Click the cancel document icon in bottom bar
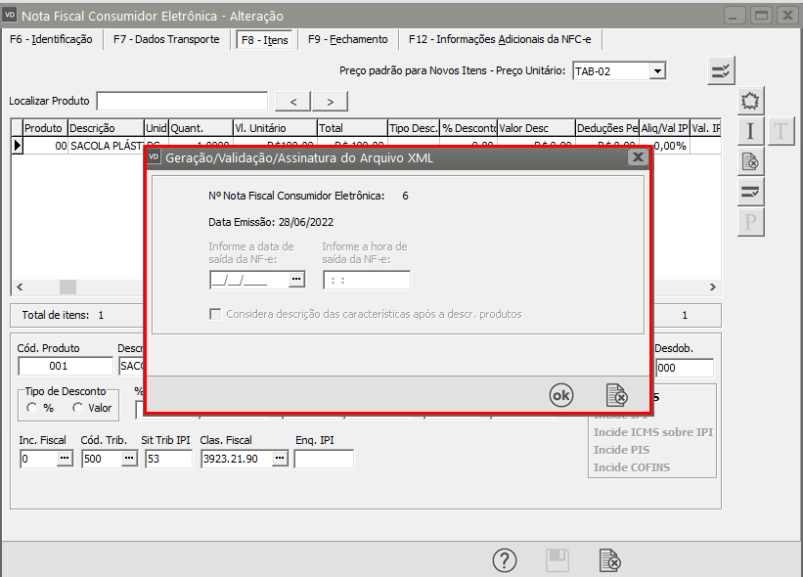 click(x=609, y=560)
